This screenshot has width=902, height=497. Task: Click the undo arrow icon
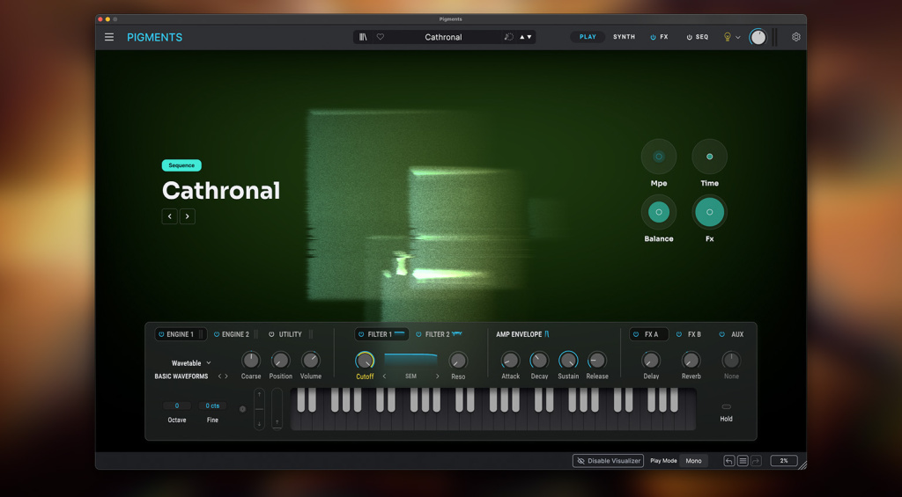[729, 461]
